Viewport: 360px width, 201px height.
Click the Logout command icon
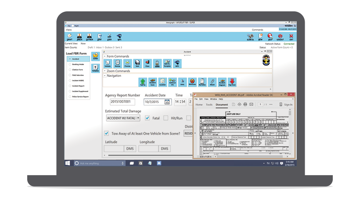(x=280, y=37)
